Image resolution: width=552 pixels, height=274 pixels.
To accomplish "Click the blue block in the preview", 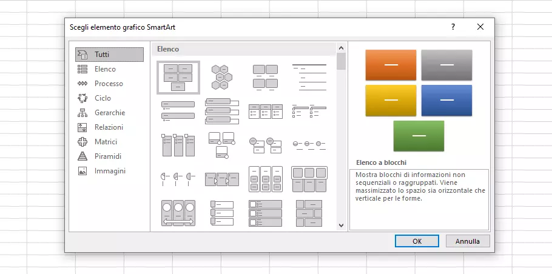I will click(446, 100).
